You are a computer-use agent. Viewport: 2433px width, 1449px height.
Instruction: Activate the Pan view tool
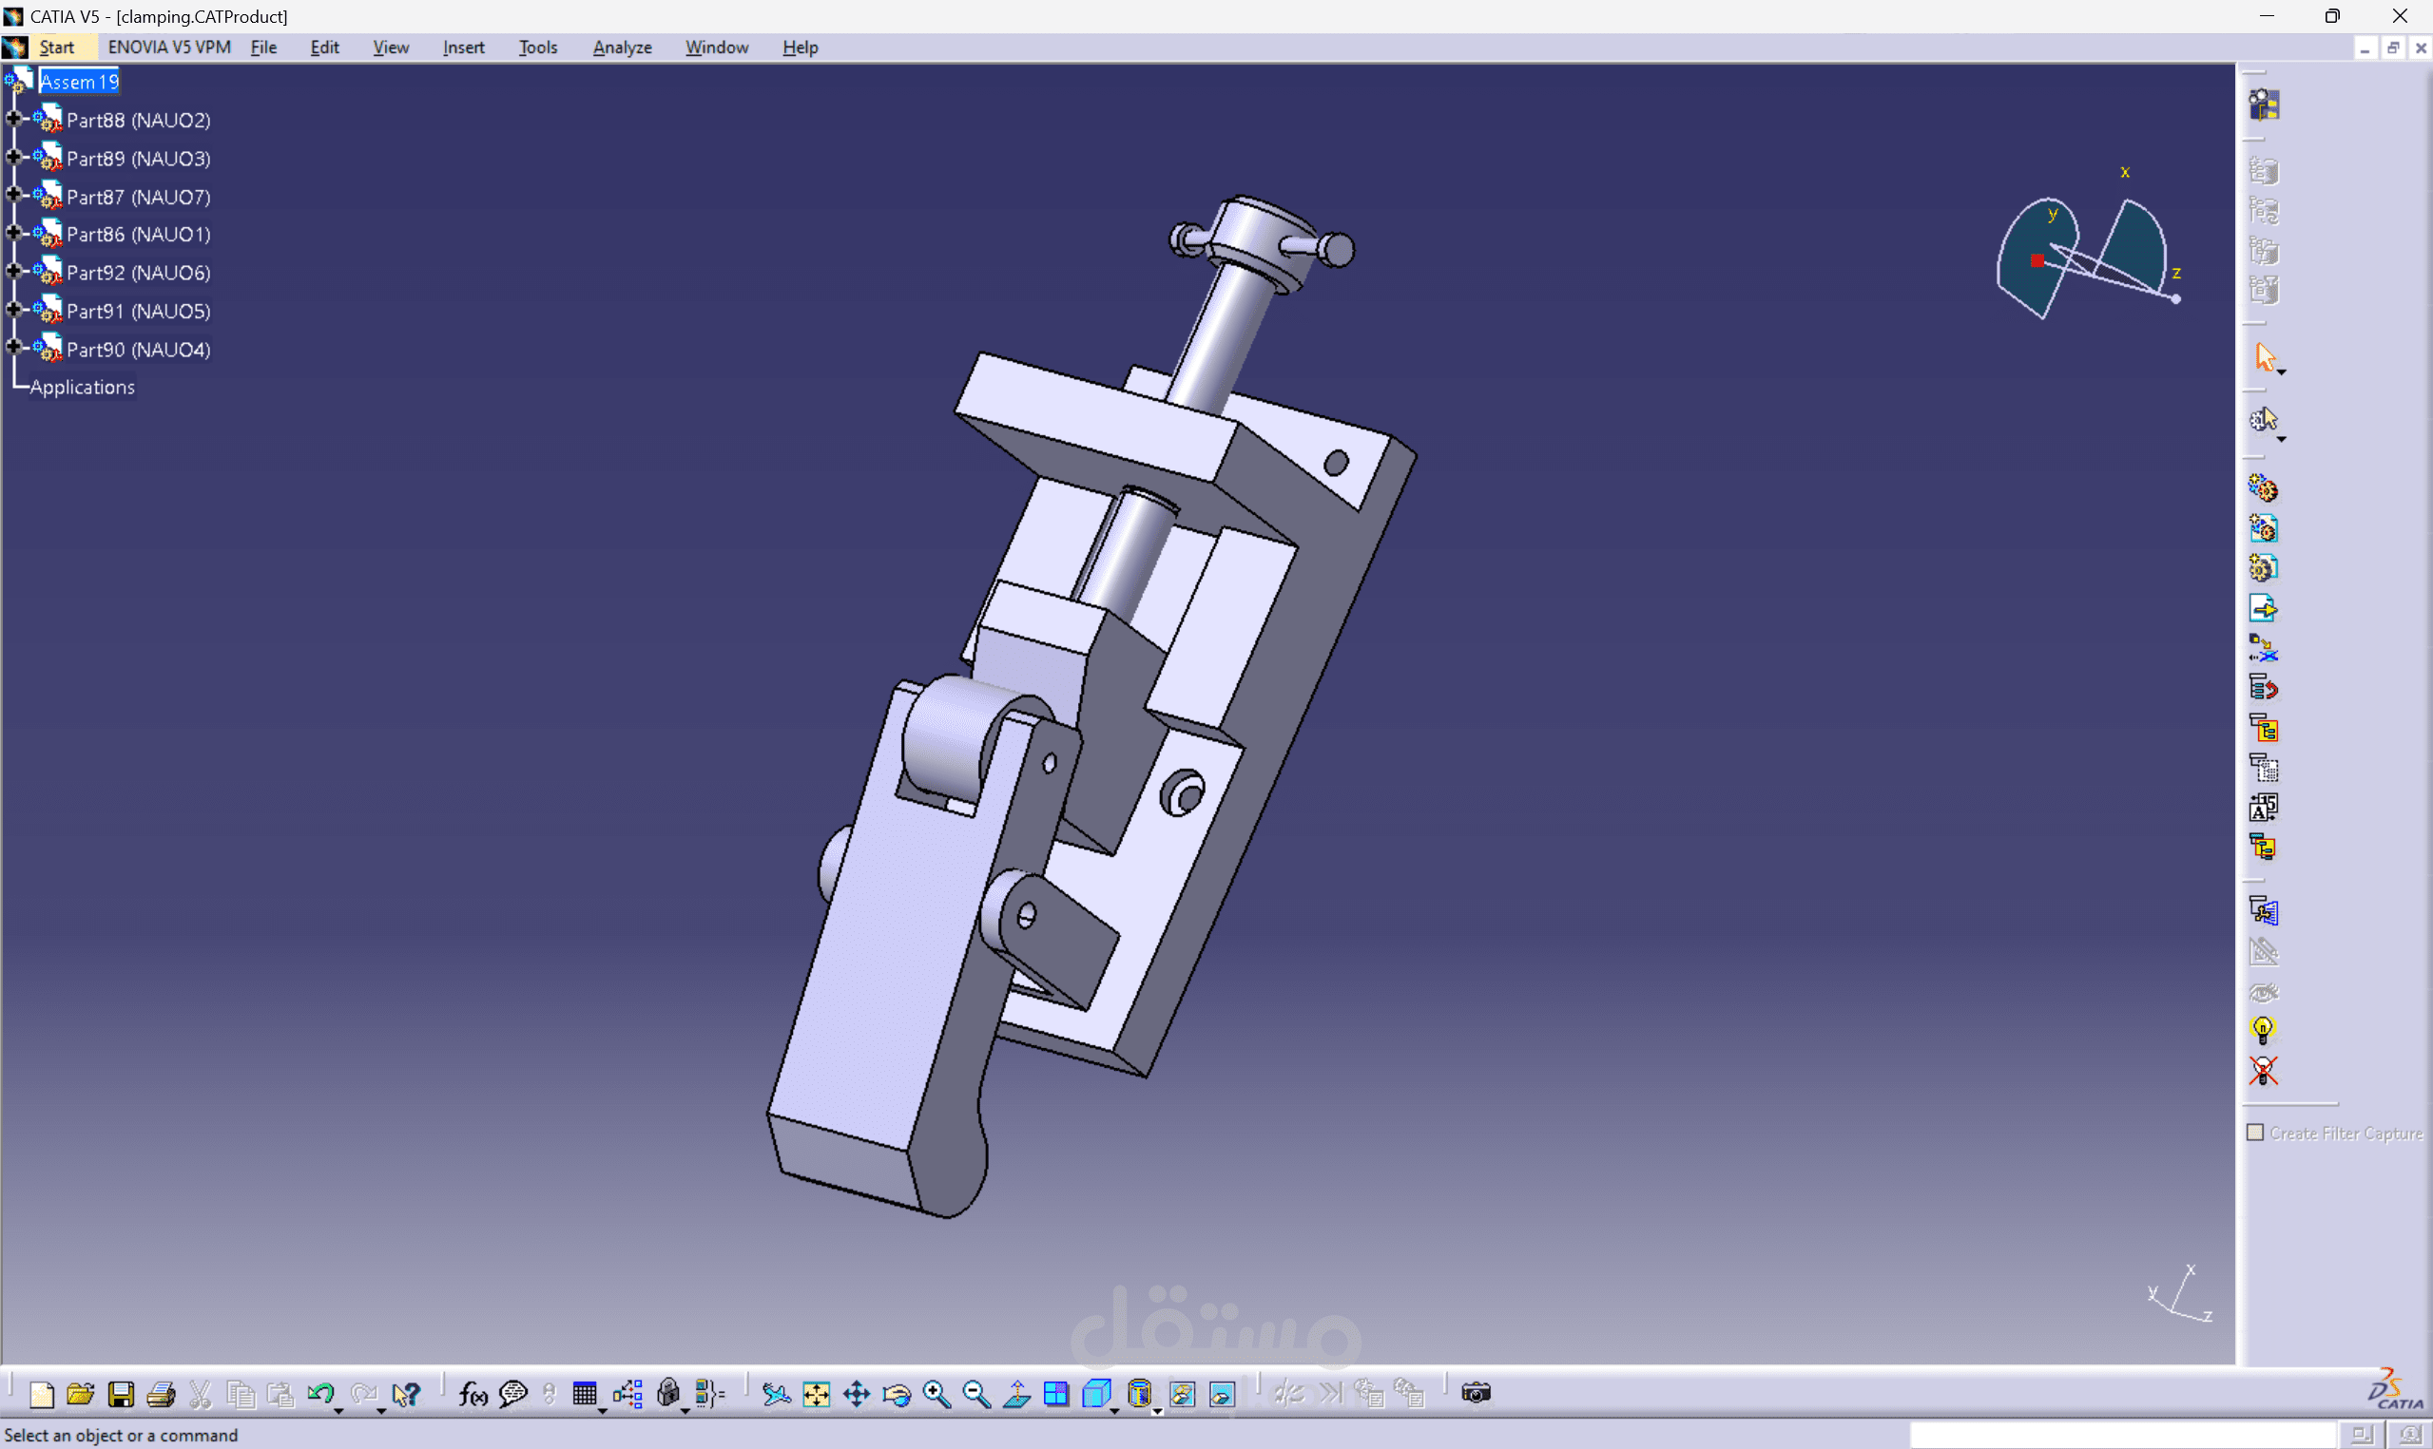click(857, 1394)
